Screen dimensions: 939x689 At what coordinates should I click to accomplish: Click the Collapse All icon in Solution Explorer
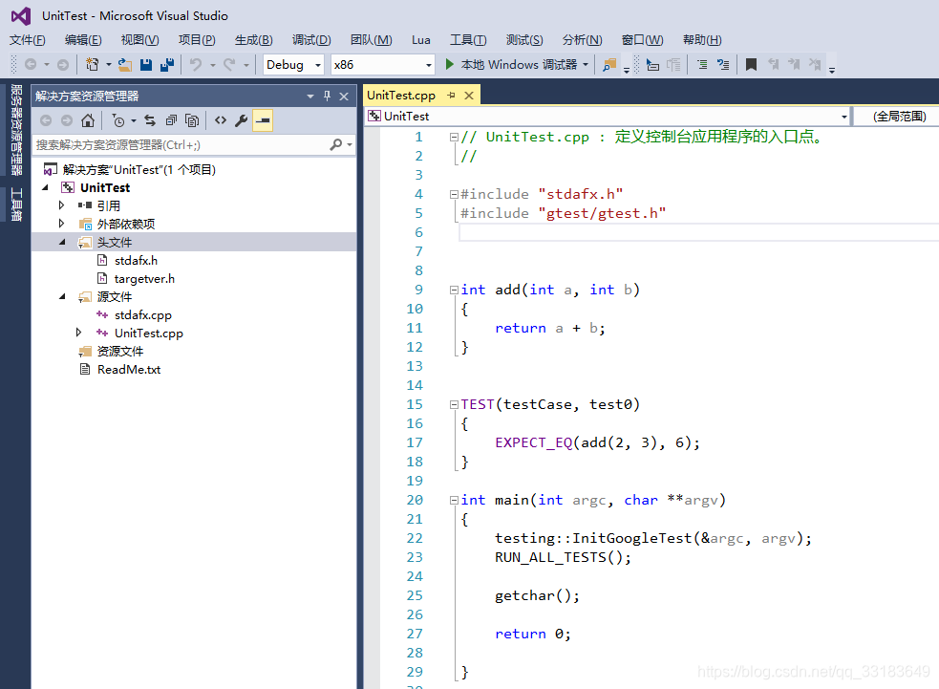tap(171, 120)
